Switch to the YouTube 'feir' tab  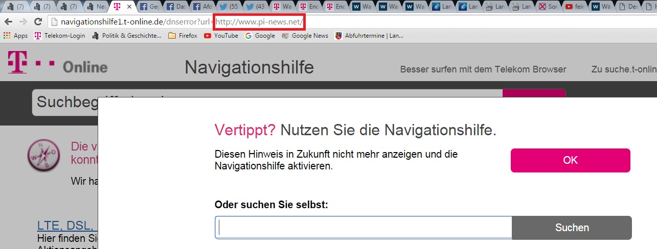[x=575, y=7]
